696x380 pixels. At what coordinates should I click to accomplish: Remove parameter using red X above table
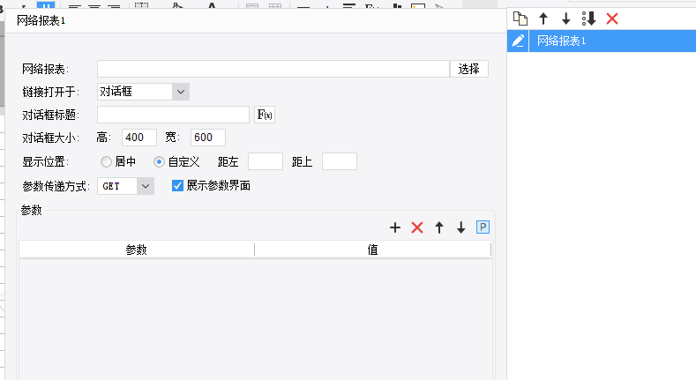point(417,227)
